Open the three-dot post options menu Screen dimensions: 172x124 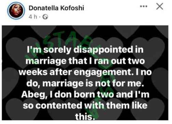coord(144,6)
